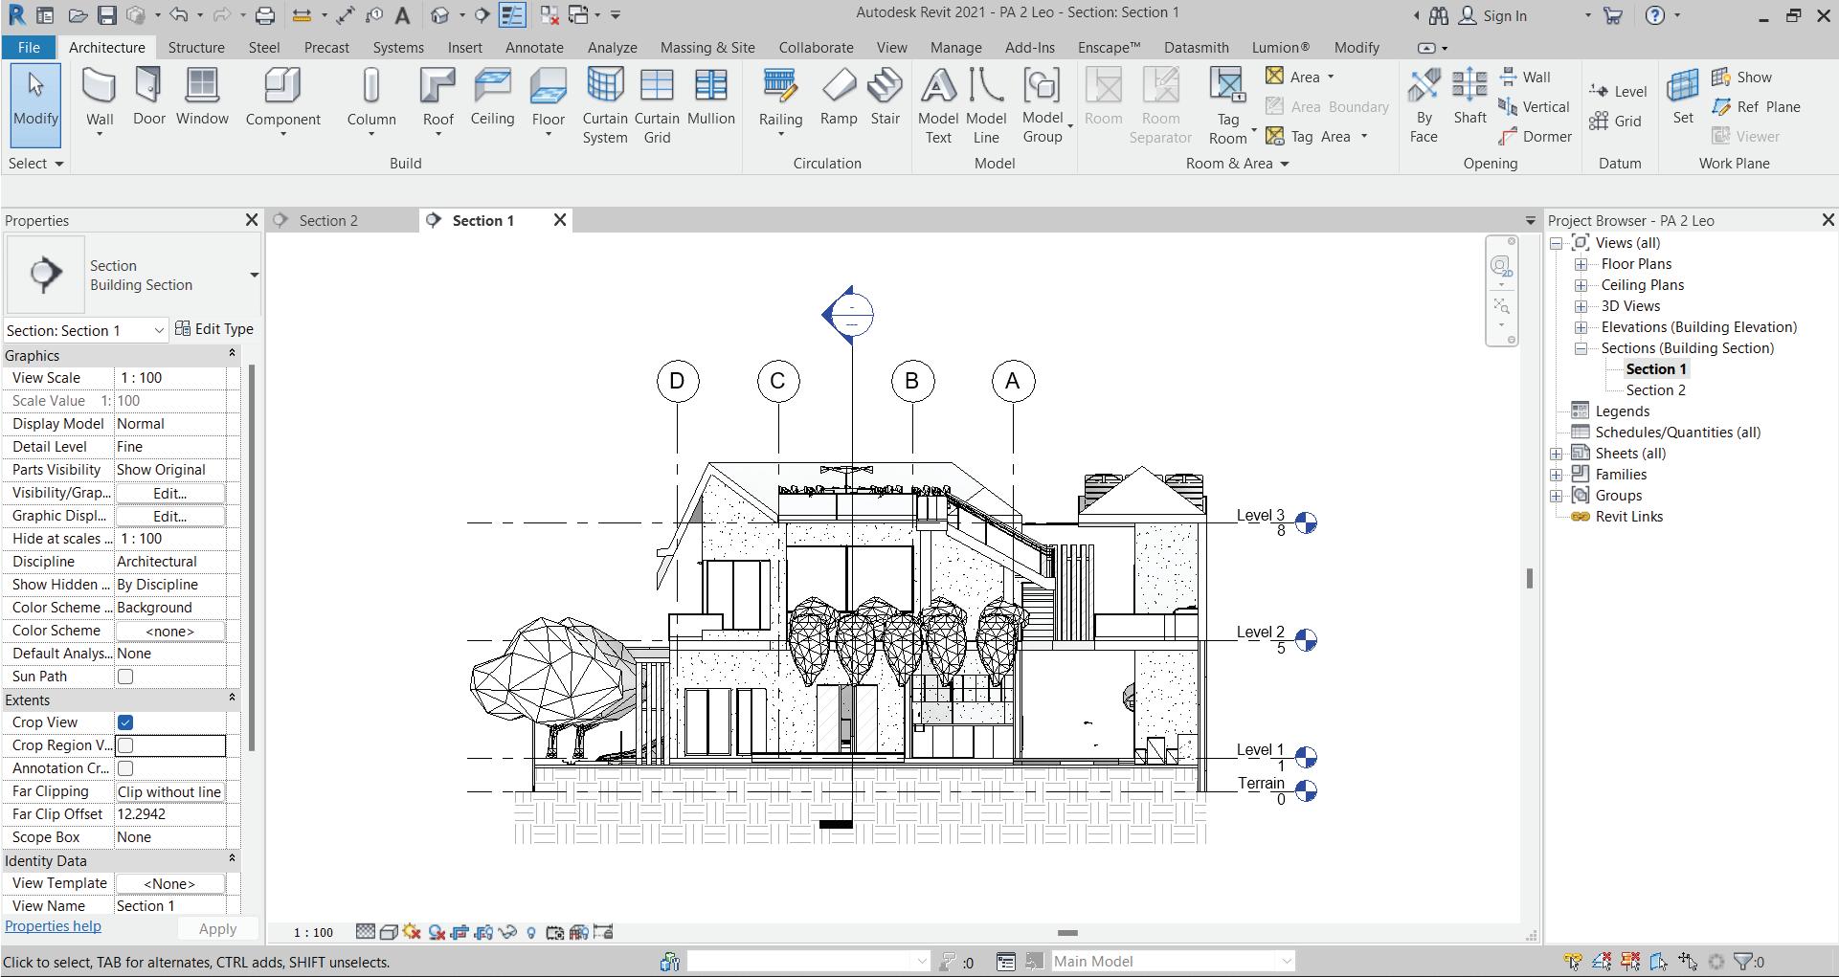Uncheck the Crop View checkbox
This screenshot has width=1839, height=977.
(125, 722)
